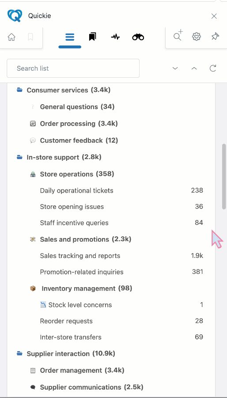The image size is (227, 398).
Task: Toggle the pin panel icon
Action: 215,37
